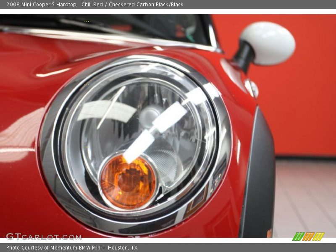Click the '2008 Mini Cooper S Hardtop' title text
The width and height of the screenshot is (336, 252).
42,5
